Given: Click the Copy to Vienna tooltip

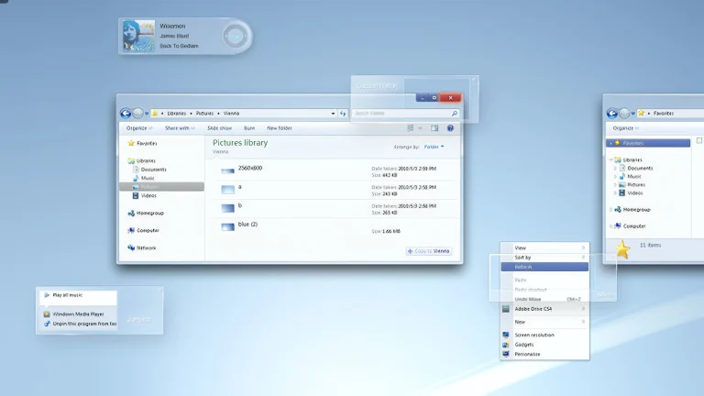Looking at the screenshot, I should 429,251.
